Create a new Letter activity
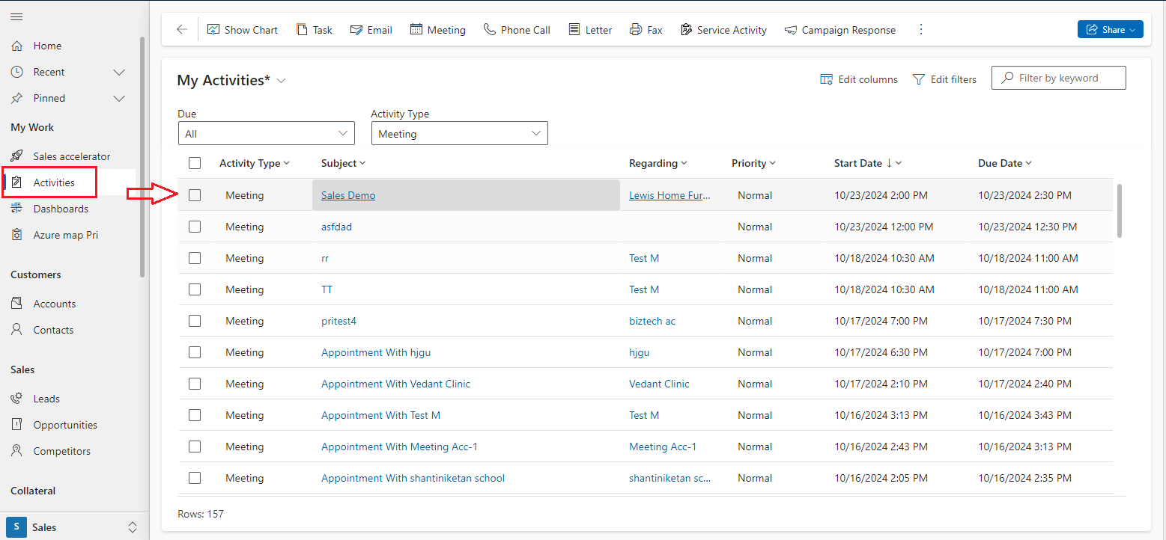 [590, 30]
